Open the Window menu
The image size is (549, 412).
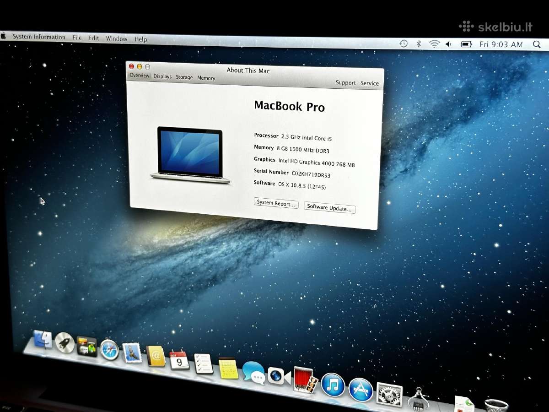point(117,39)
